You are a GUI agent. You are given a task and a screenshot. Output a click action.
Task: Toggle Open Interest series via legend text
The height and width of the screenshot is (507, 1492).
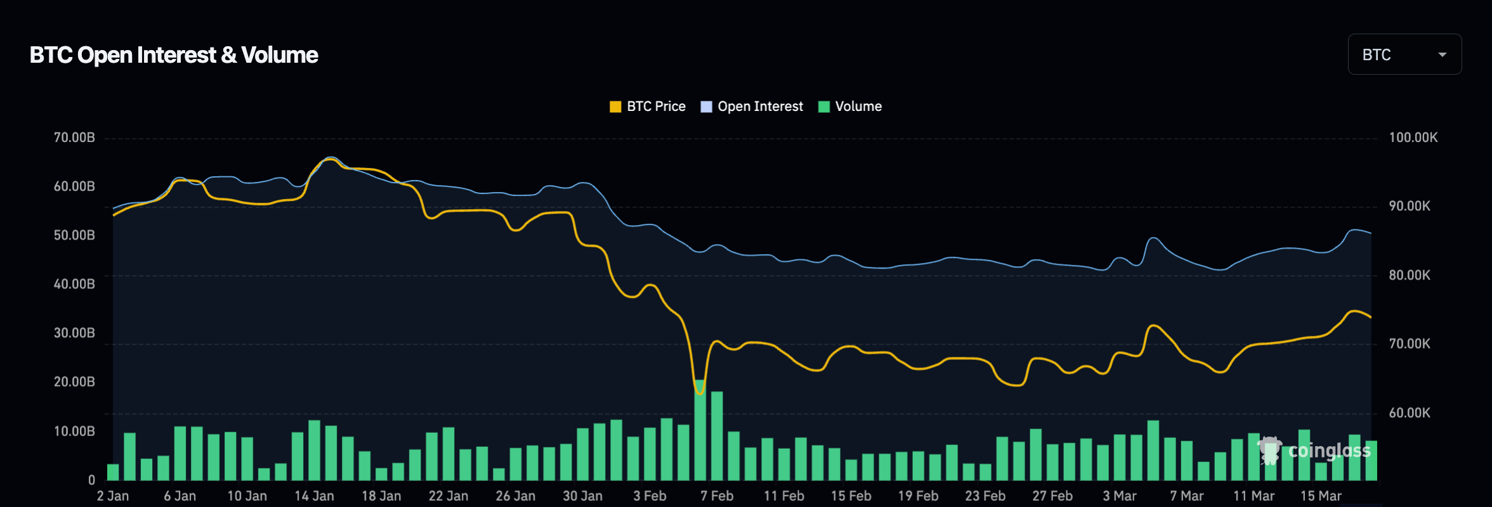(x=760, y=106)
